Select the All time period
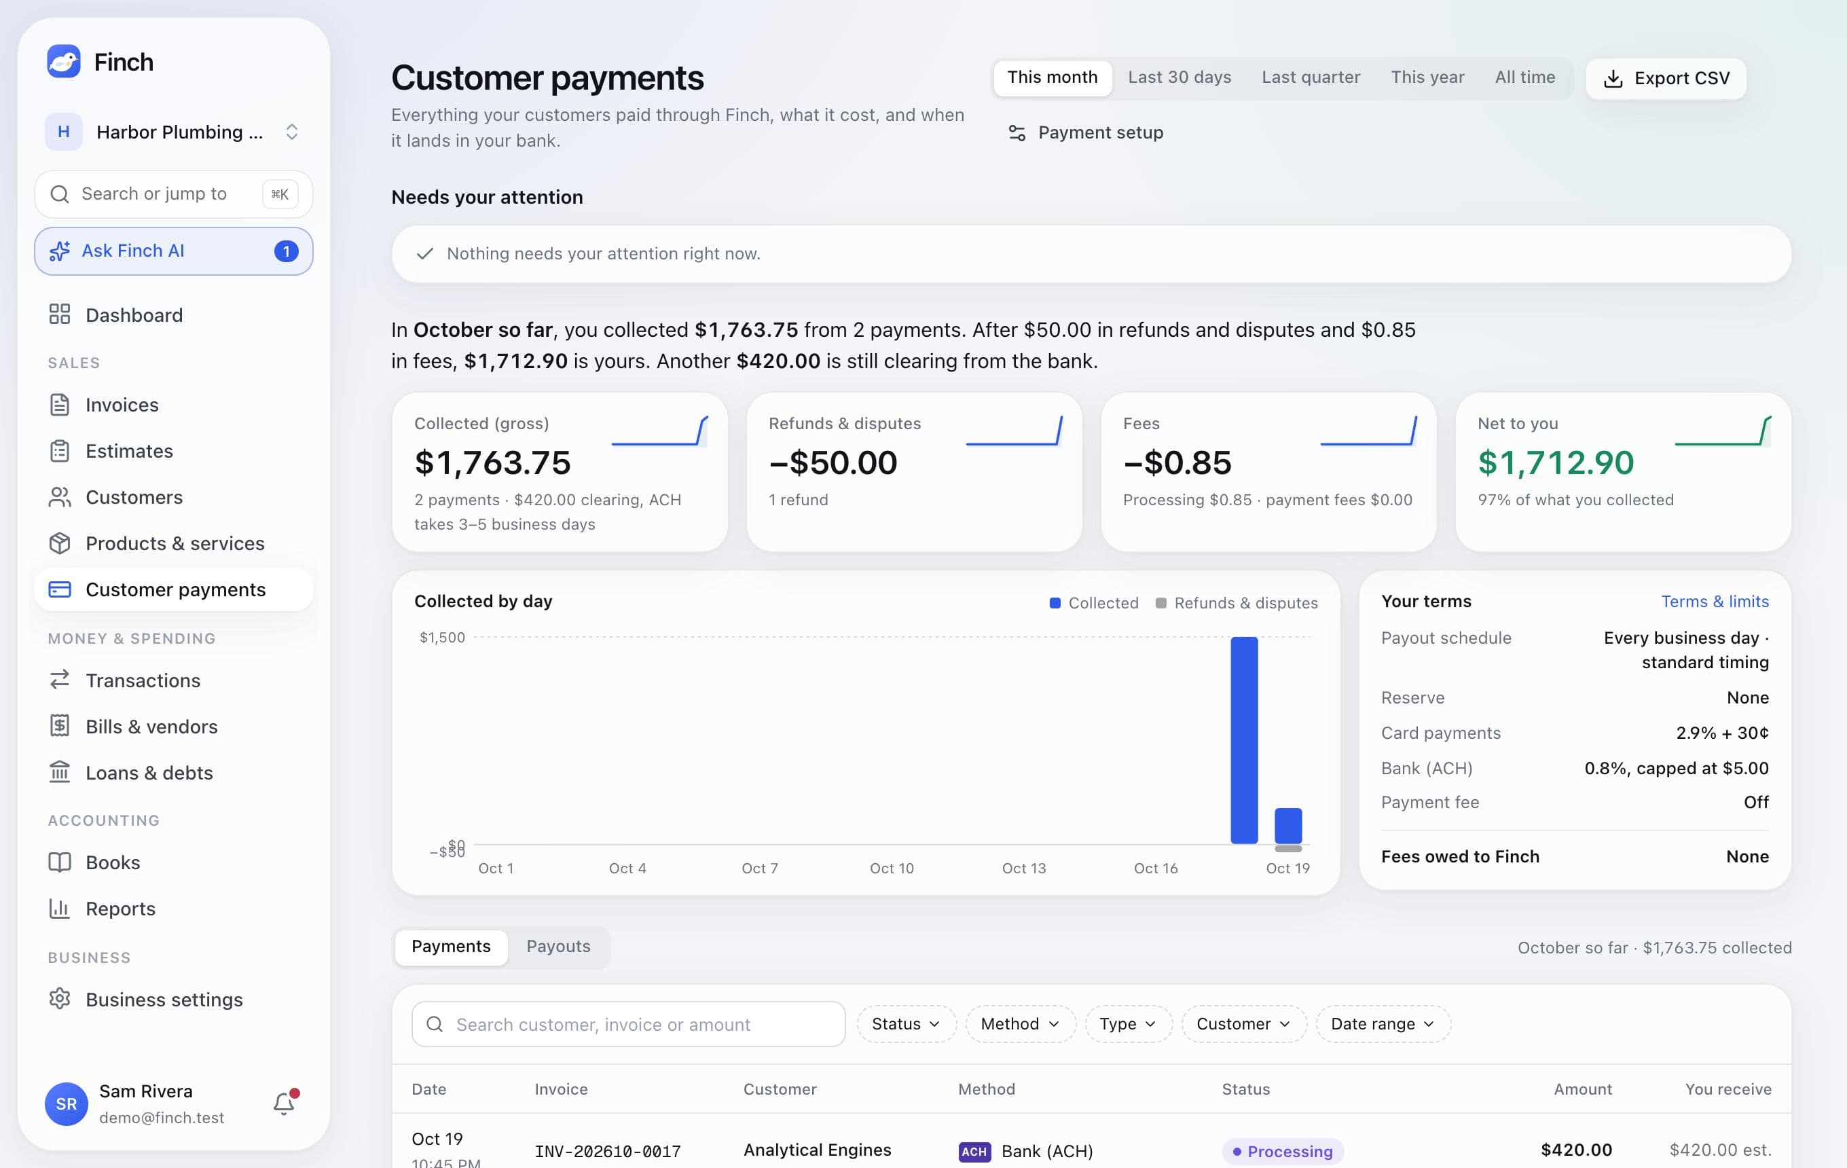The image size is (1847, 1168). (x=1525, y=77)
